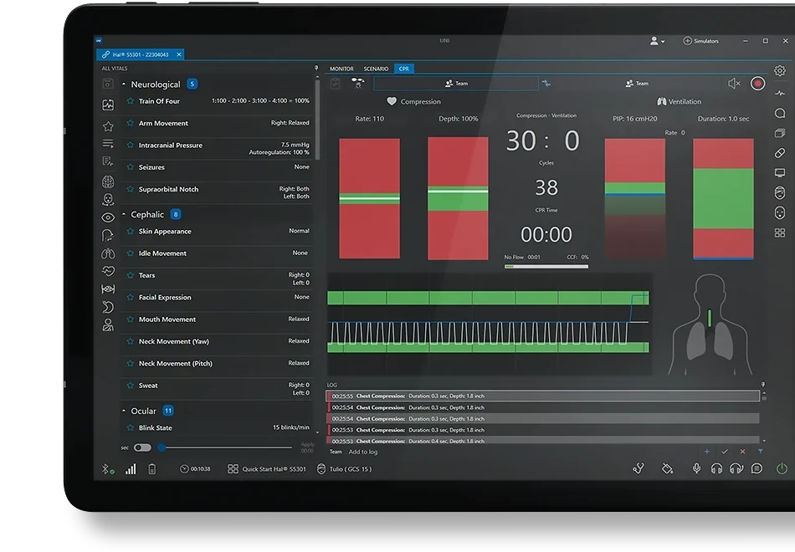Open the settings gear in the right sidebar
This screenshot has height=552, width=795.
point(780,71)
